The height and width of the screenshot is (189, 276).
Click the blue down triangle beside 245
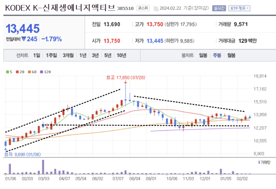(x=24, y=39)
